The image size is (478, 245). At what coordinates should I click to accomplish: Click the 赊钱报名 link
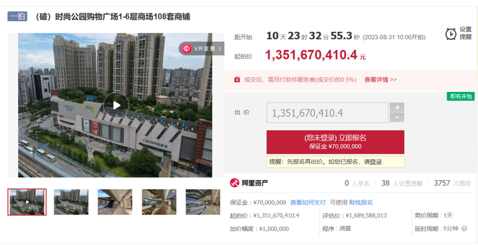(361, 202)
